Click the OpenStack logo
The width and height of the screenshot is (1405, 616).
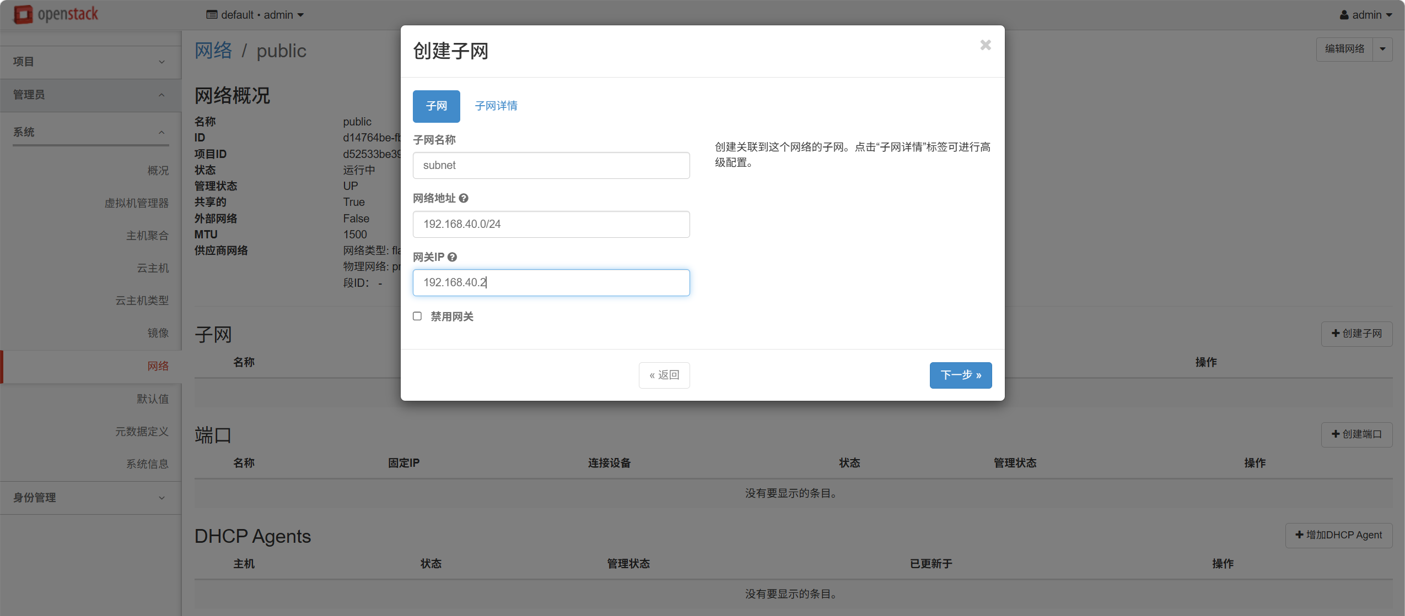pyautogui.click(x=56, y=14)
